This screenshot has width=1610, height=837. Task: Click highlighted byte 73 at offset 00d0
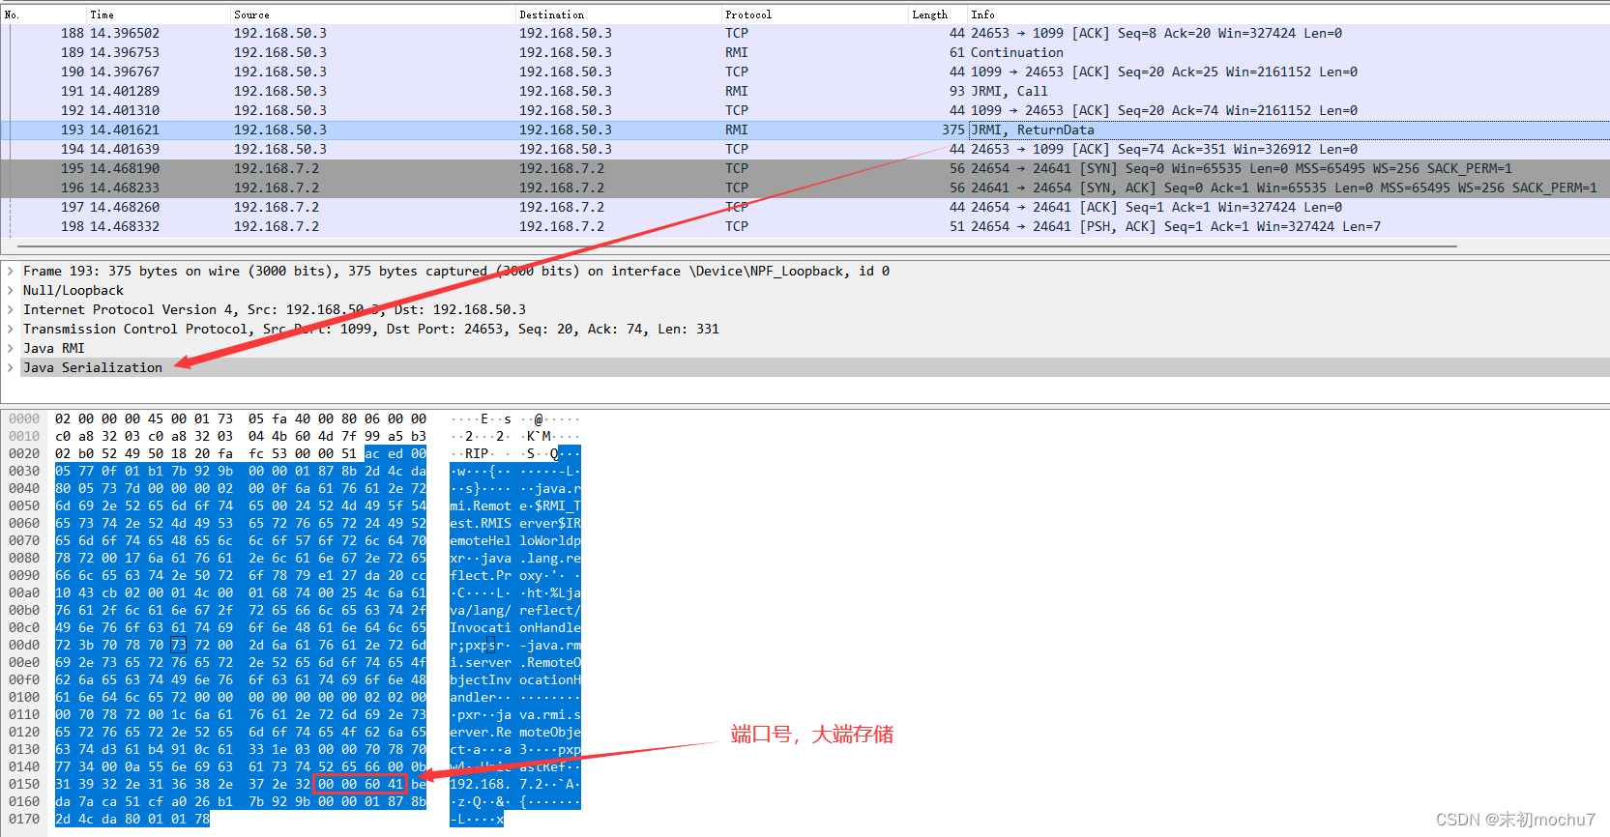coord(179,646)
